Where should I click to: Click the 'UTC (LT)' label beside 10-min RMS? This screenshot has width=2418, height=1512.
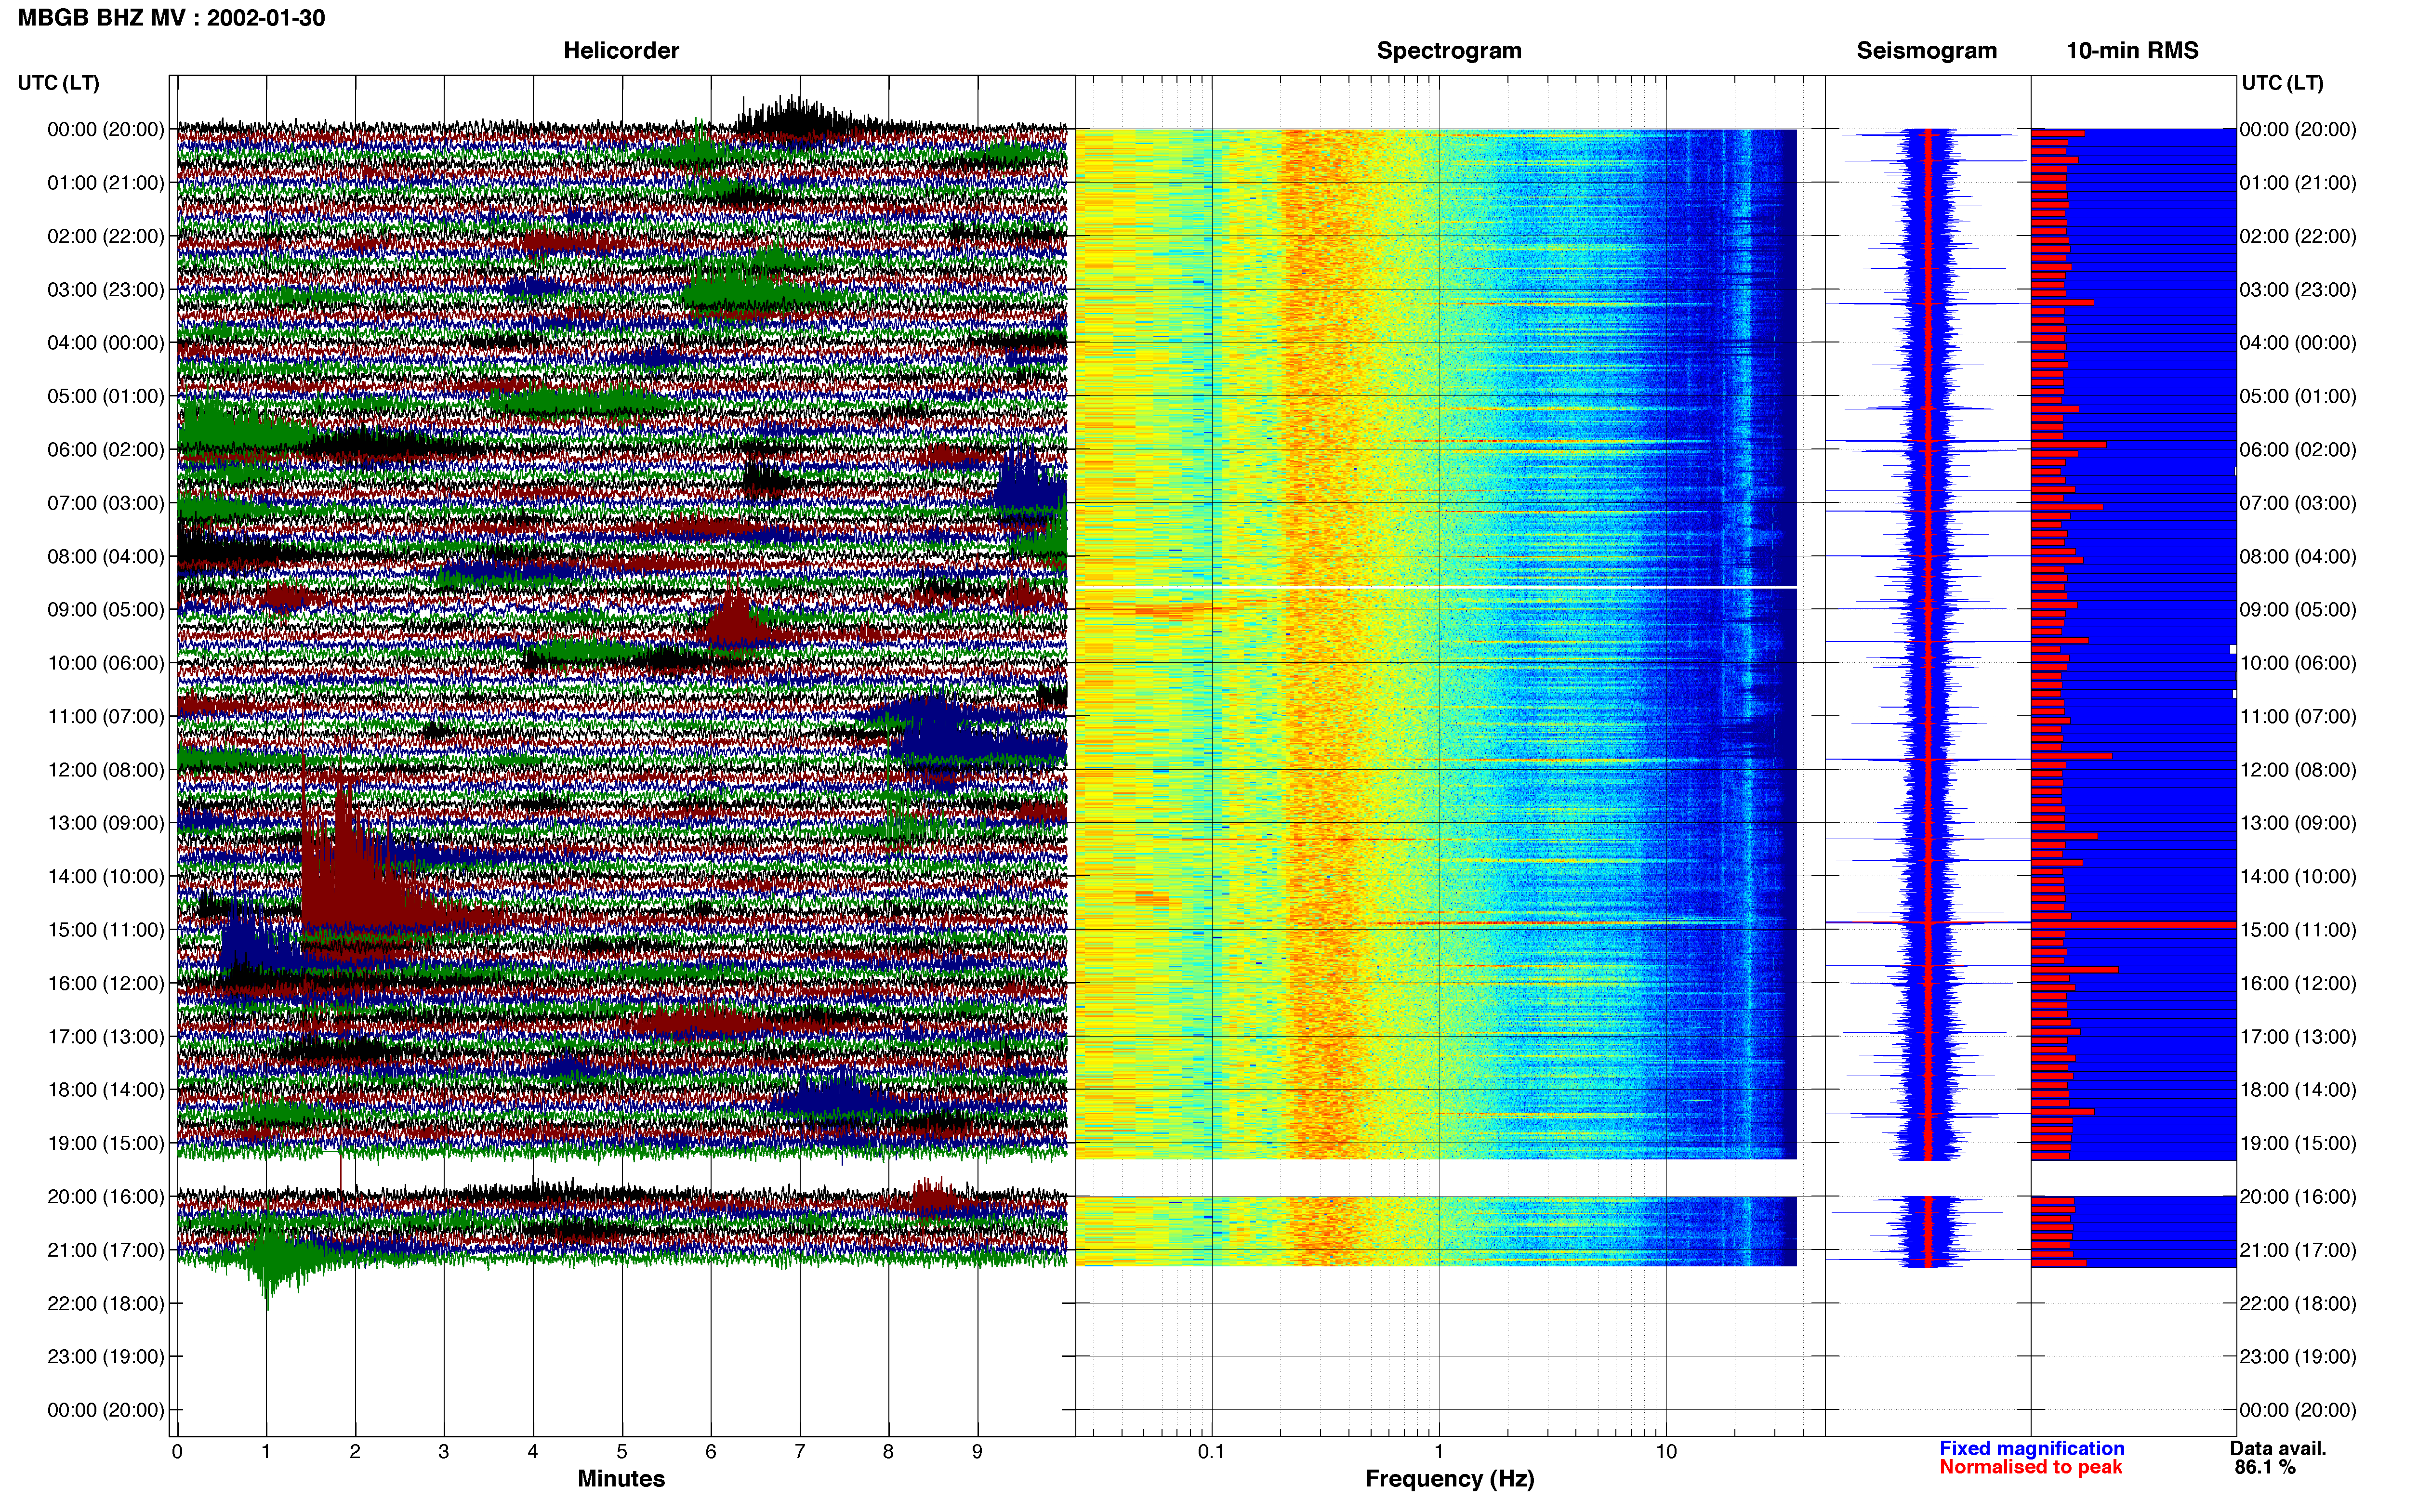(2282, 83)
